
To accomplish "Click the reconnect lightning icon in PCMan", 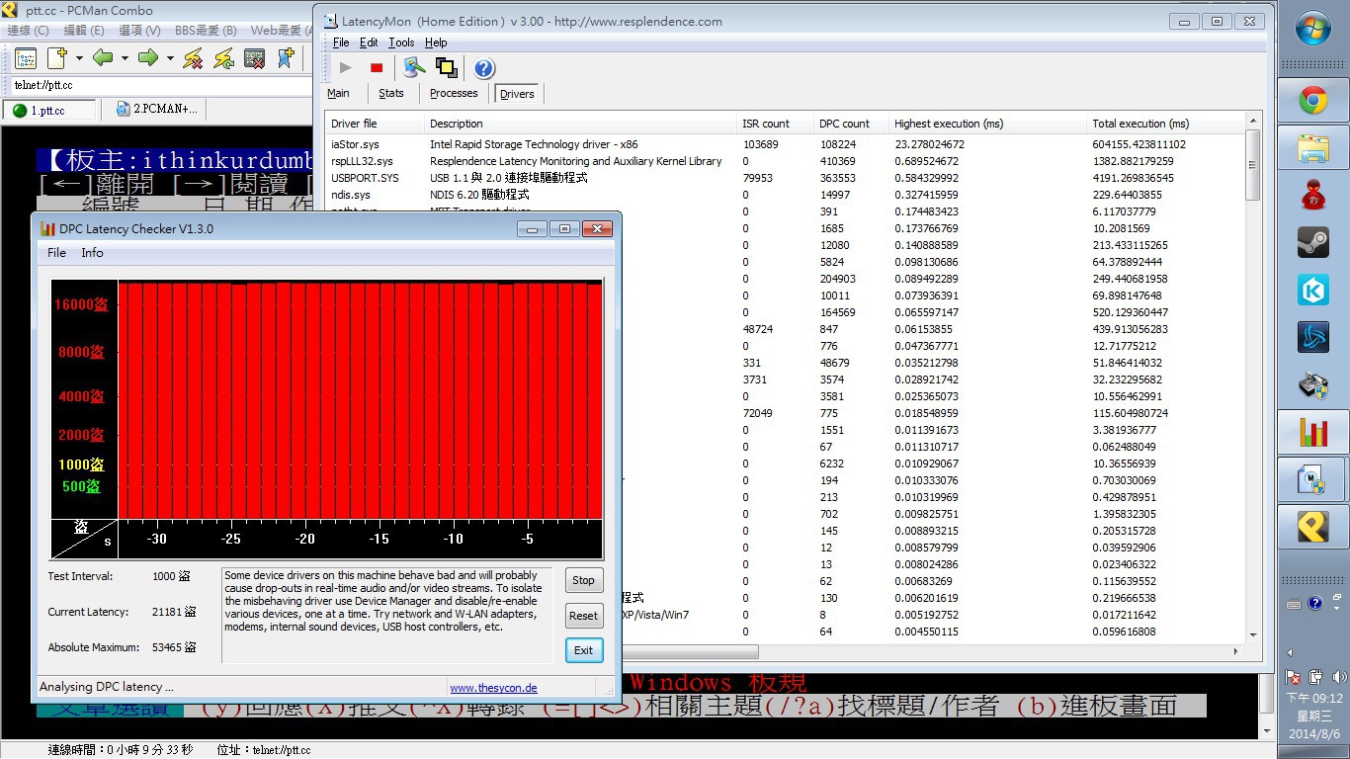I will click(223, 58).
